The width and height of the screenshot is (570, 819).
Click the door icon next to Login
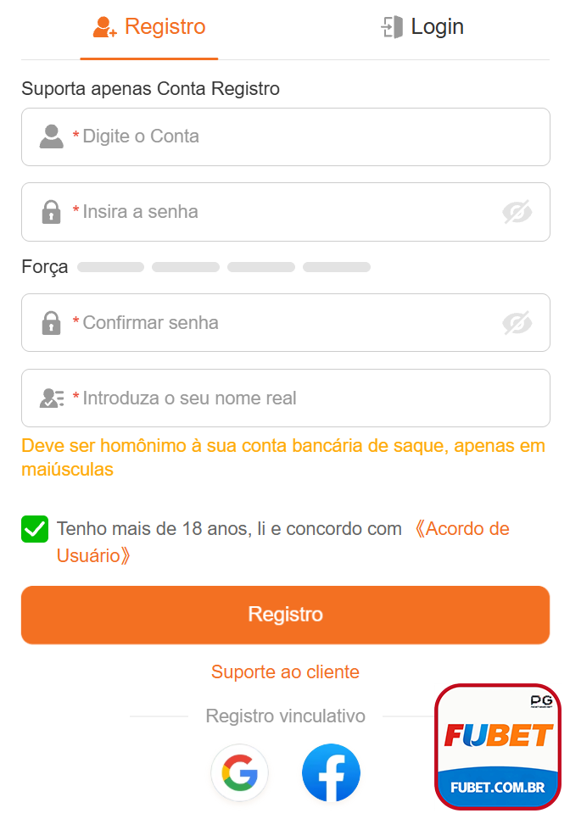click(391, 26)
